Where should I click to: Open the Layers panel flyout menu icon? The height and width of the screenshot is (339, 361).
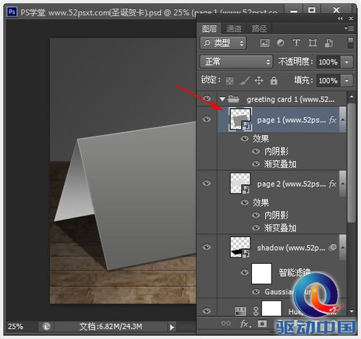[x=349, y=28]
